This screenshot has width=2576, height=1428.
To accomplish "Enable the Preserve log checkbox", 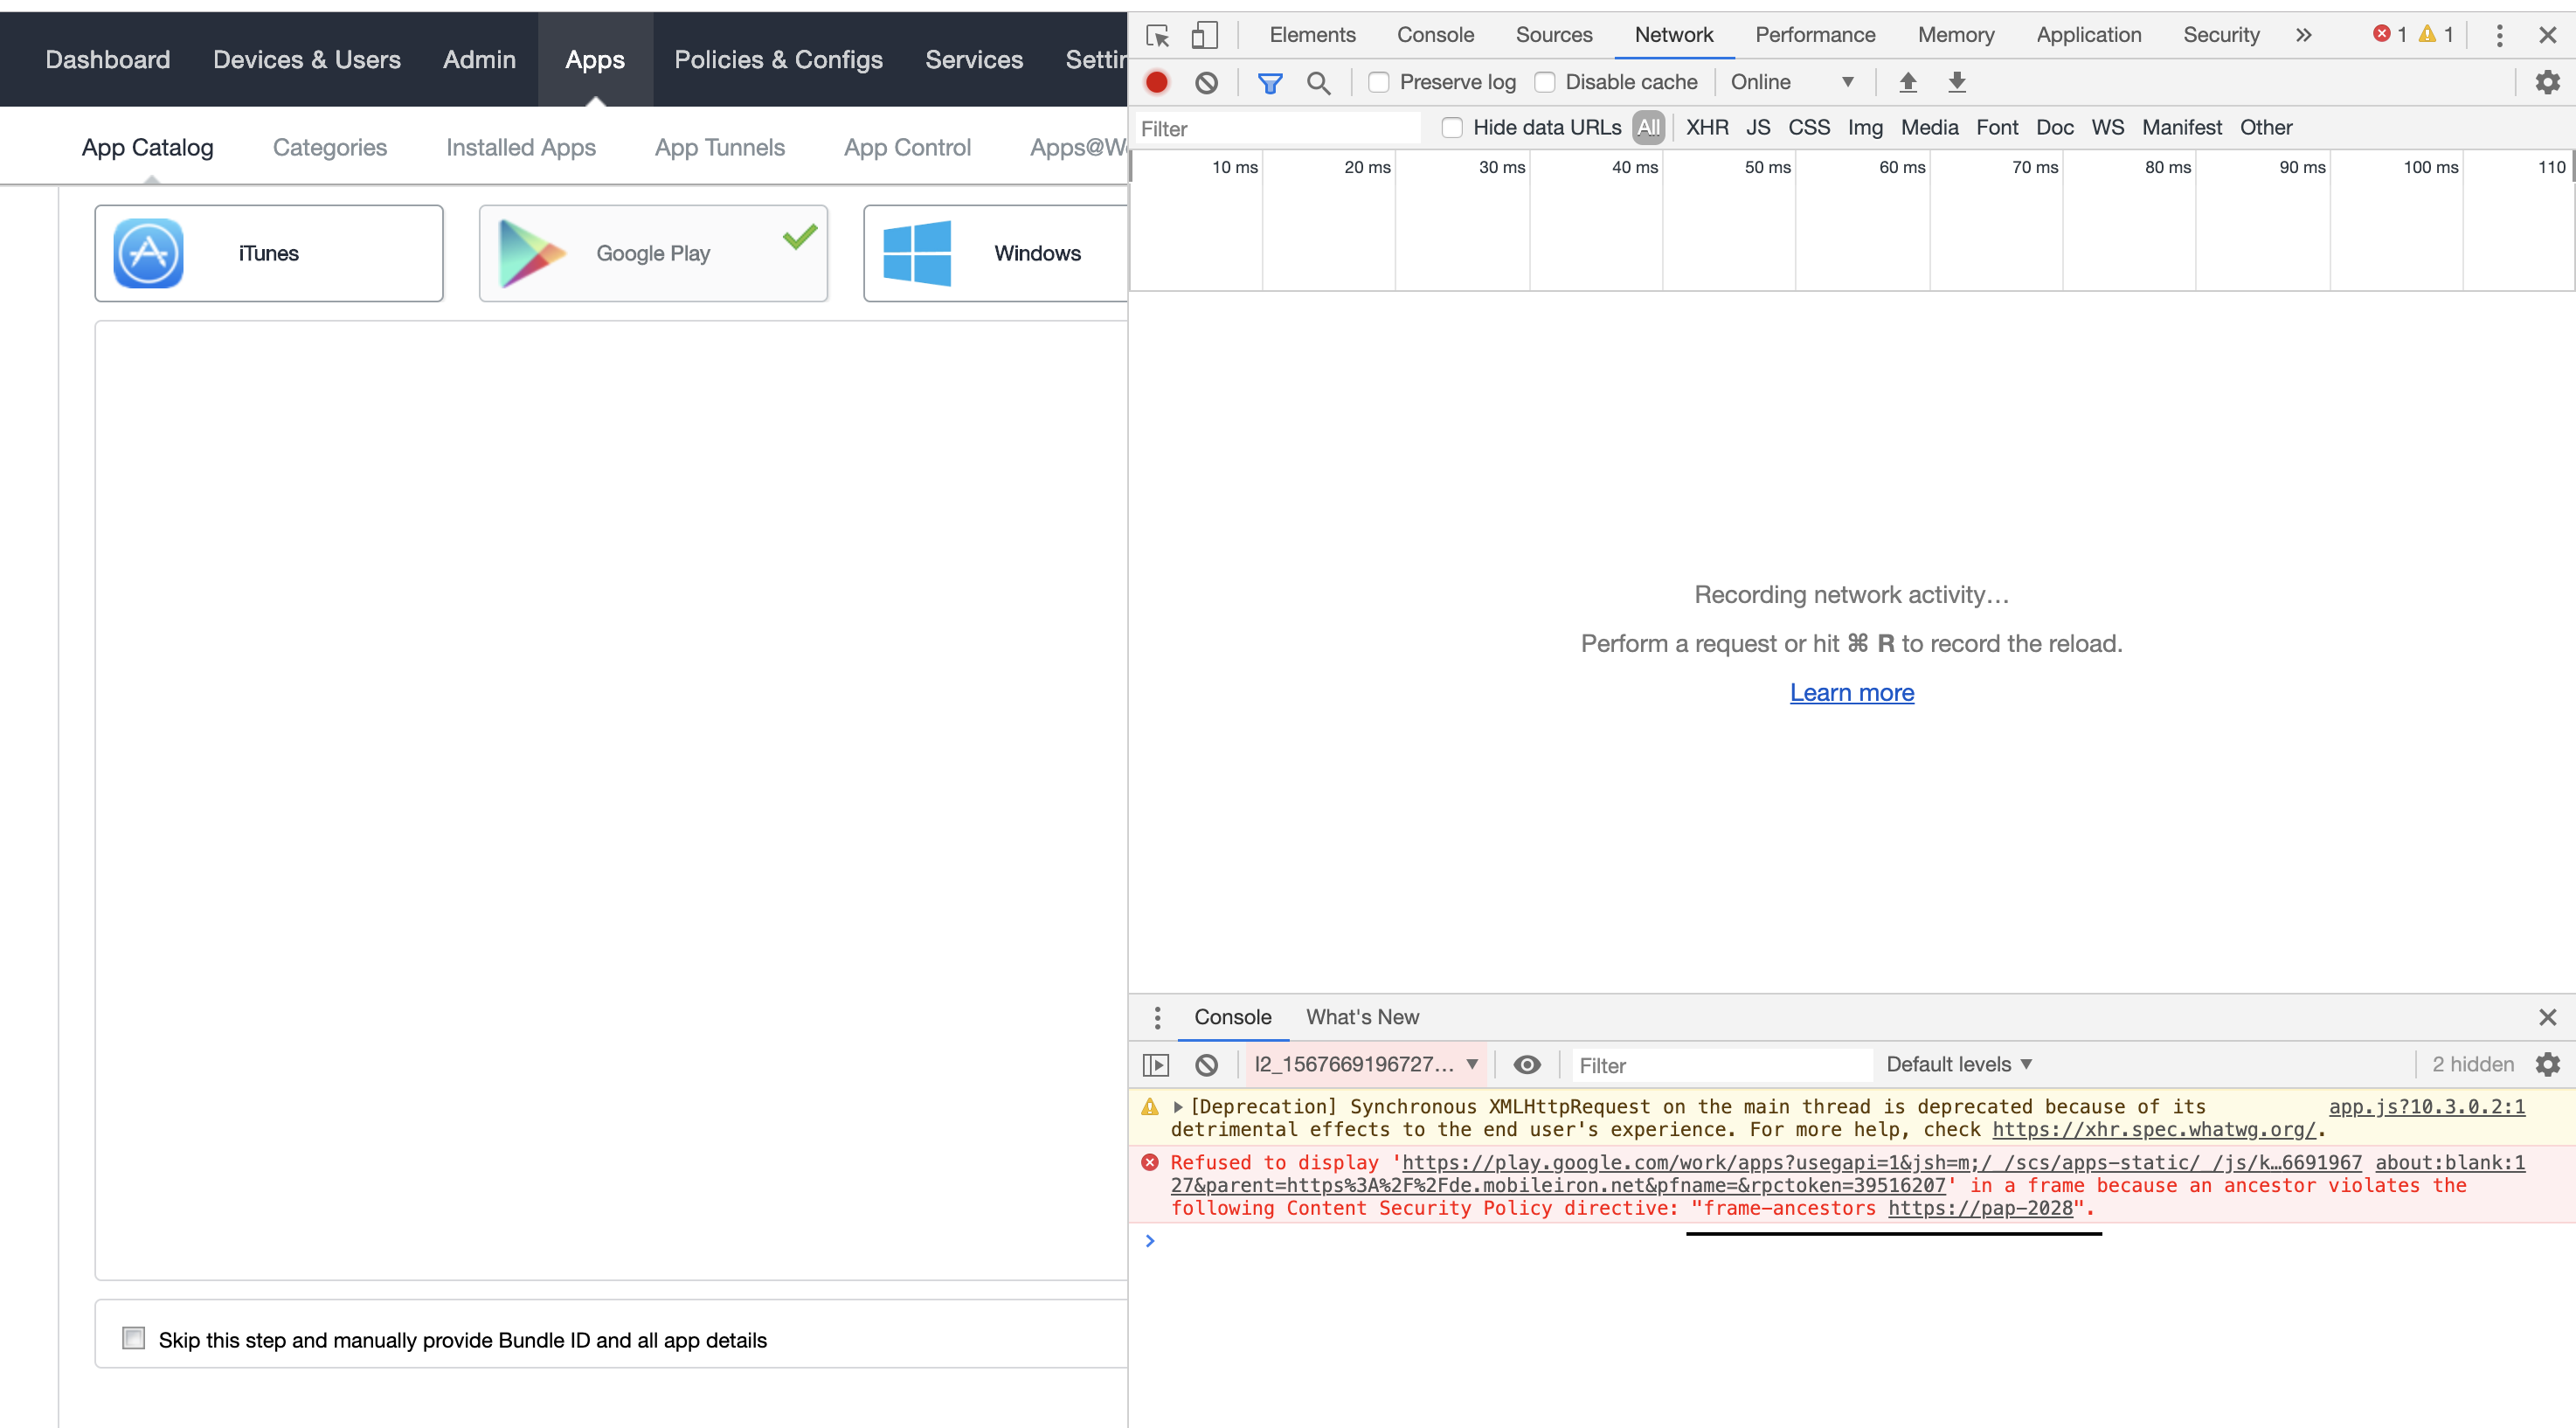I will (x=1379, y=82).
